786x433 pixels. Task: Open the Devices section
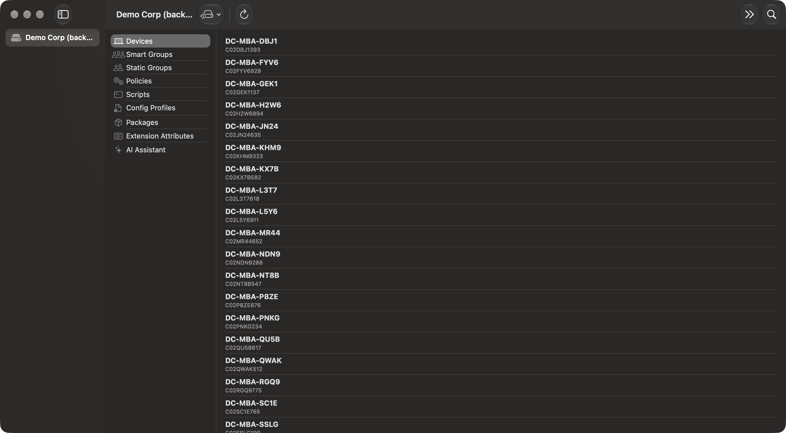[x=161, y=41]
